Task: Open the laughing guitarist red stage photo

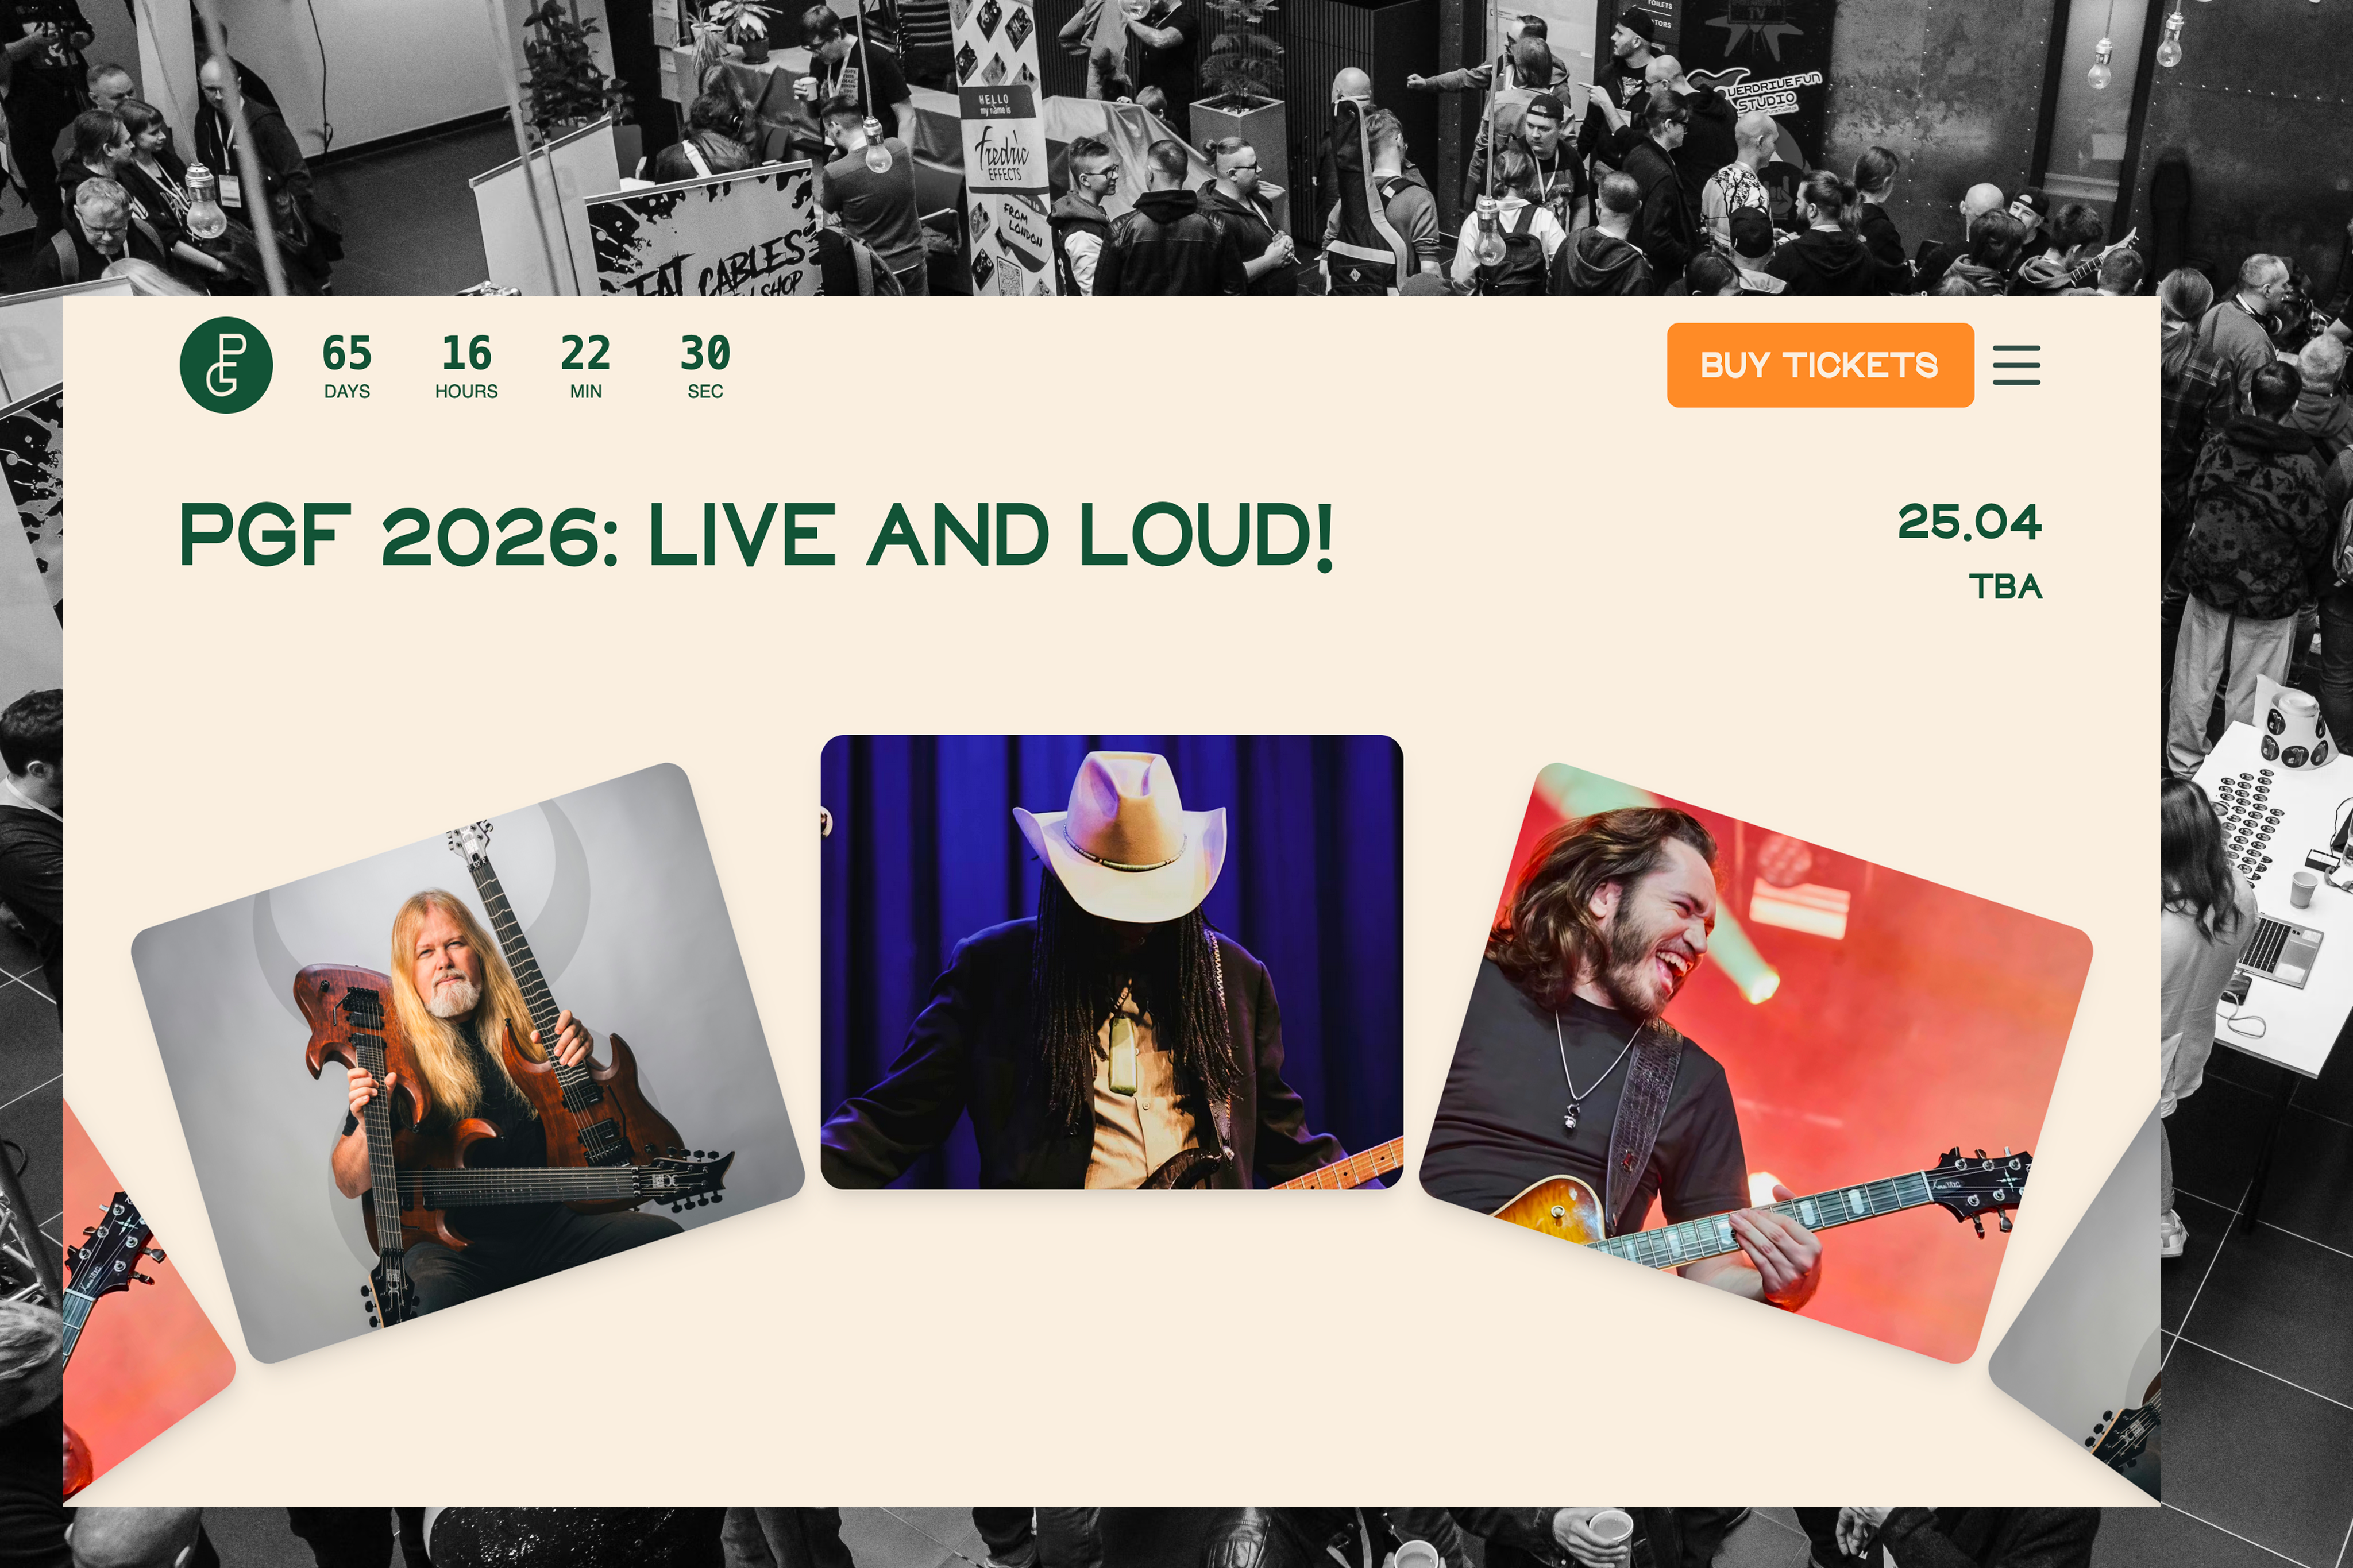Action: pos(1756,1063)
